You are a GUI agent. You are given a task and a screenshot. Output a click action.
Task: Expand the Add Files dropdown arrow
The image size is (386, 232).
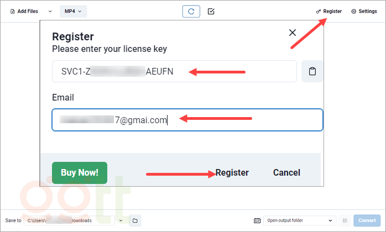point(50,11)
